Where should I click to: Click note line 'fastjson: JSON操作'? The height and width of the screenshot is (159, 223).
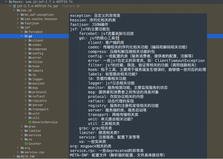89,25
